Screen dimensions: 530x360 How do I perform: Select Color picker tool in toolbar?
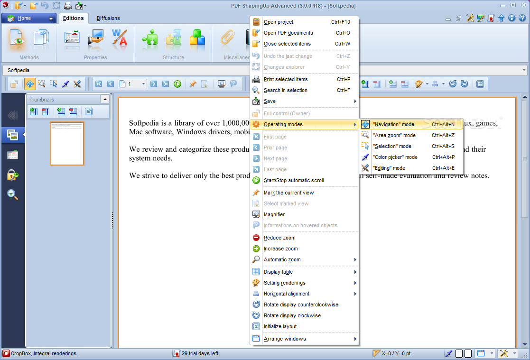coord(65,84)
